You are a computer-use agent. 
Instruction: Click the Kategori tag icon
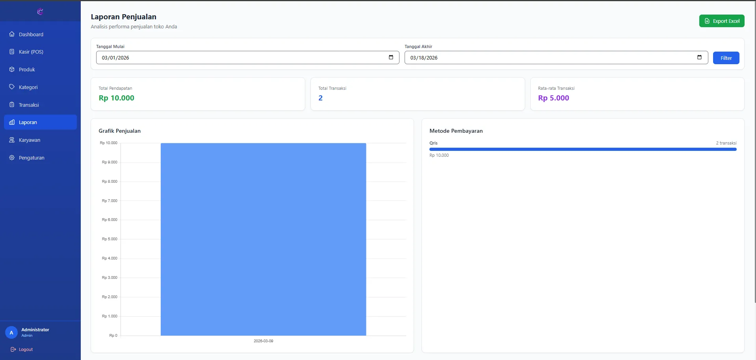point(12,87)
